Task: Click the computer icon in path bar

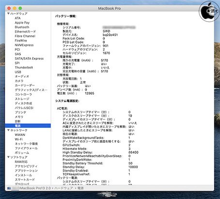Action: click(x=9, y=188)
